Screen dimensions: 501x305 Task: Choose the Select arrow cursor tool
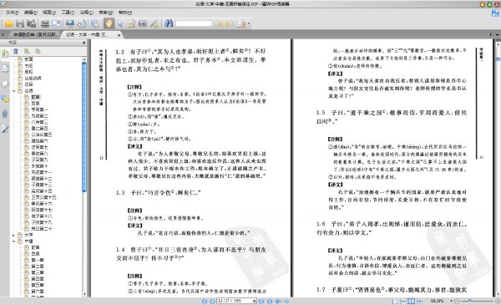point(120,23)
